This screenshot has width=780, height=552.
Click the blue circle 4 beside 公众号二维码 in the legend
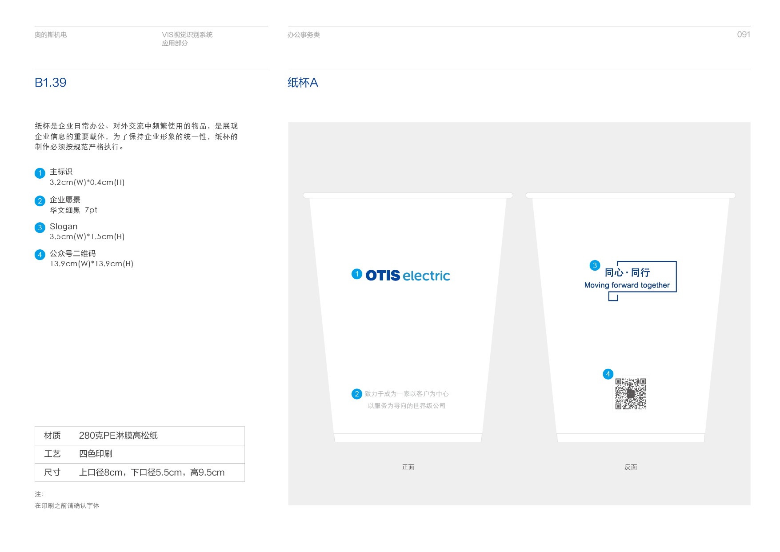40,255
